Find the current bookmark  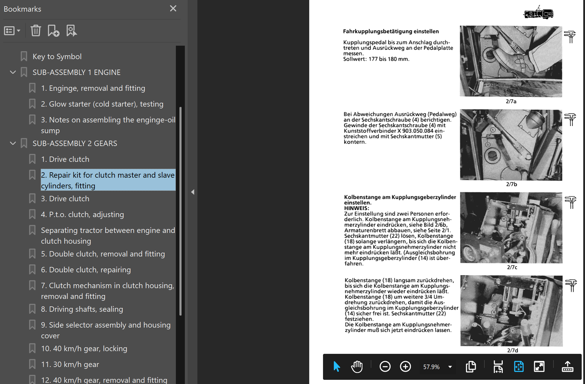tap(71, 31)
